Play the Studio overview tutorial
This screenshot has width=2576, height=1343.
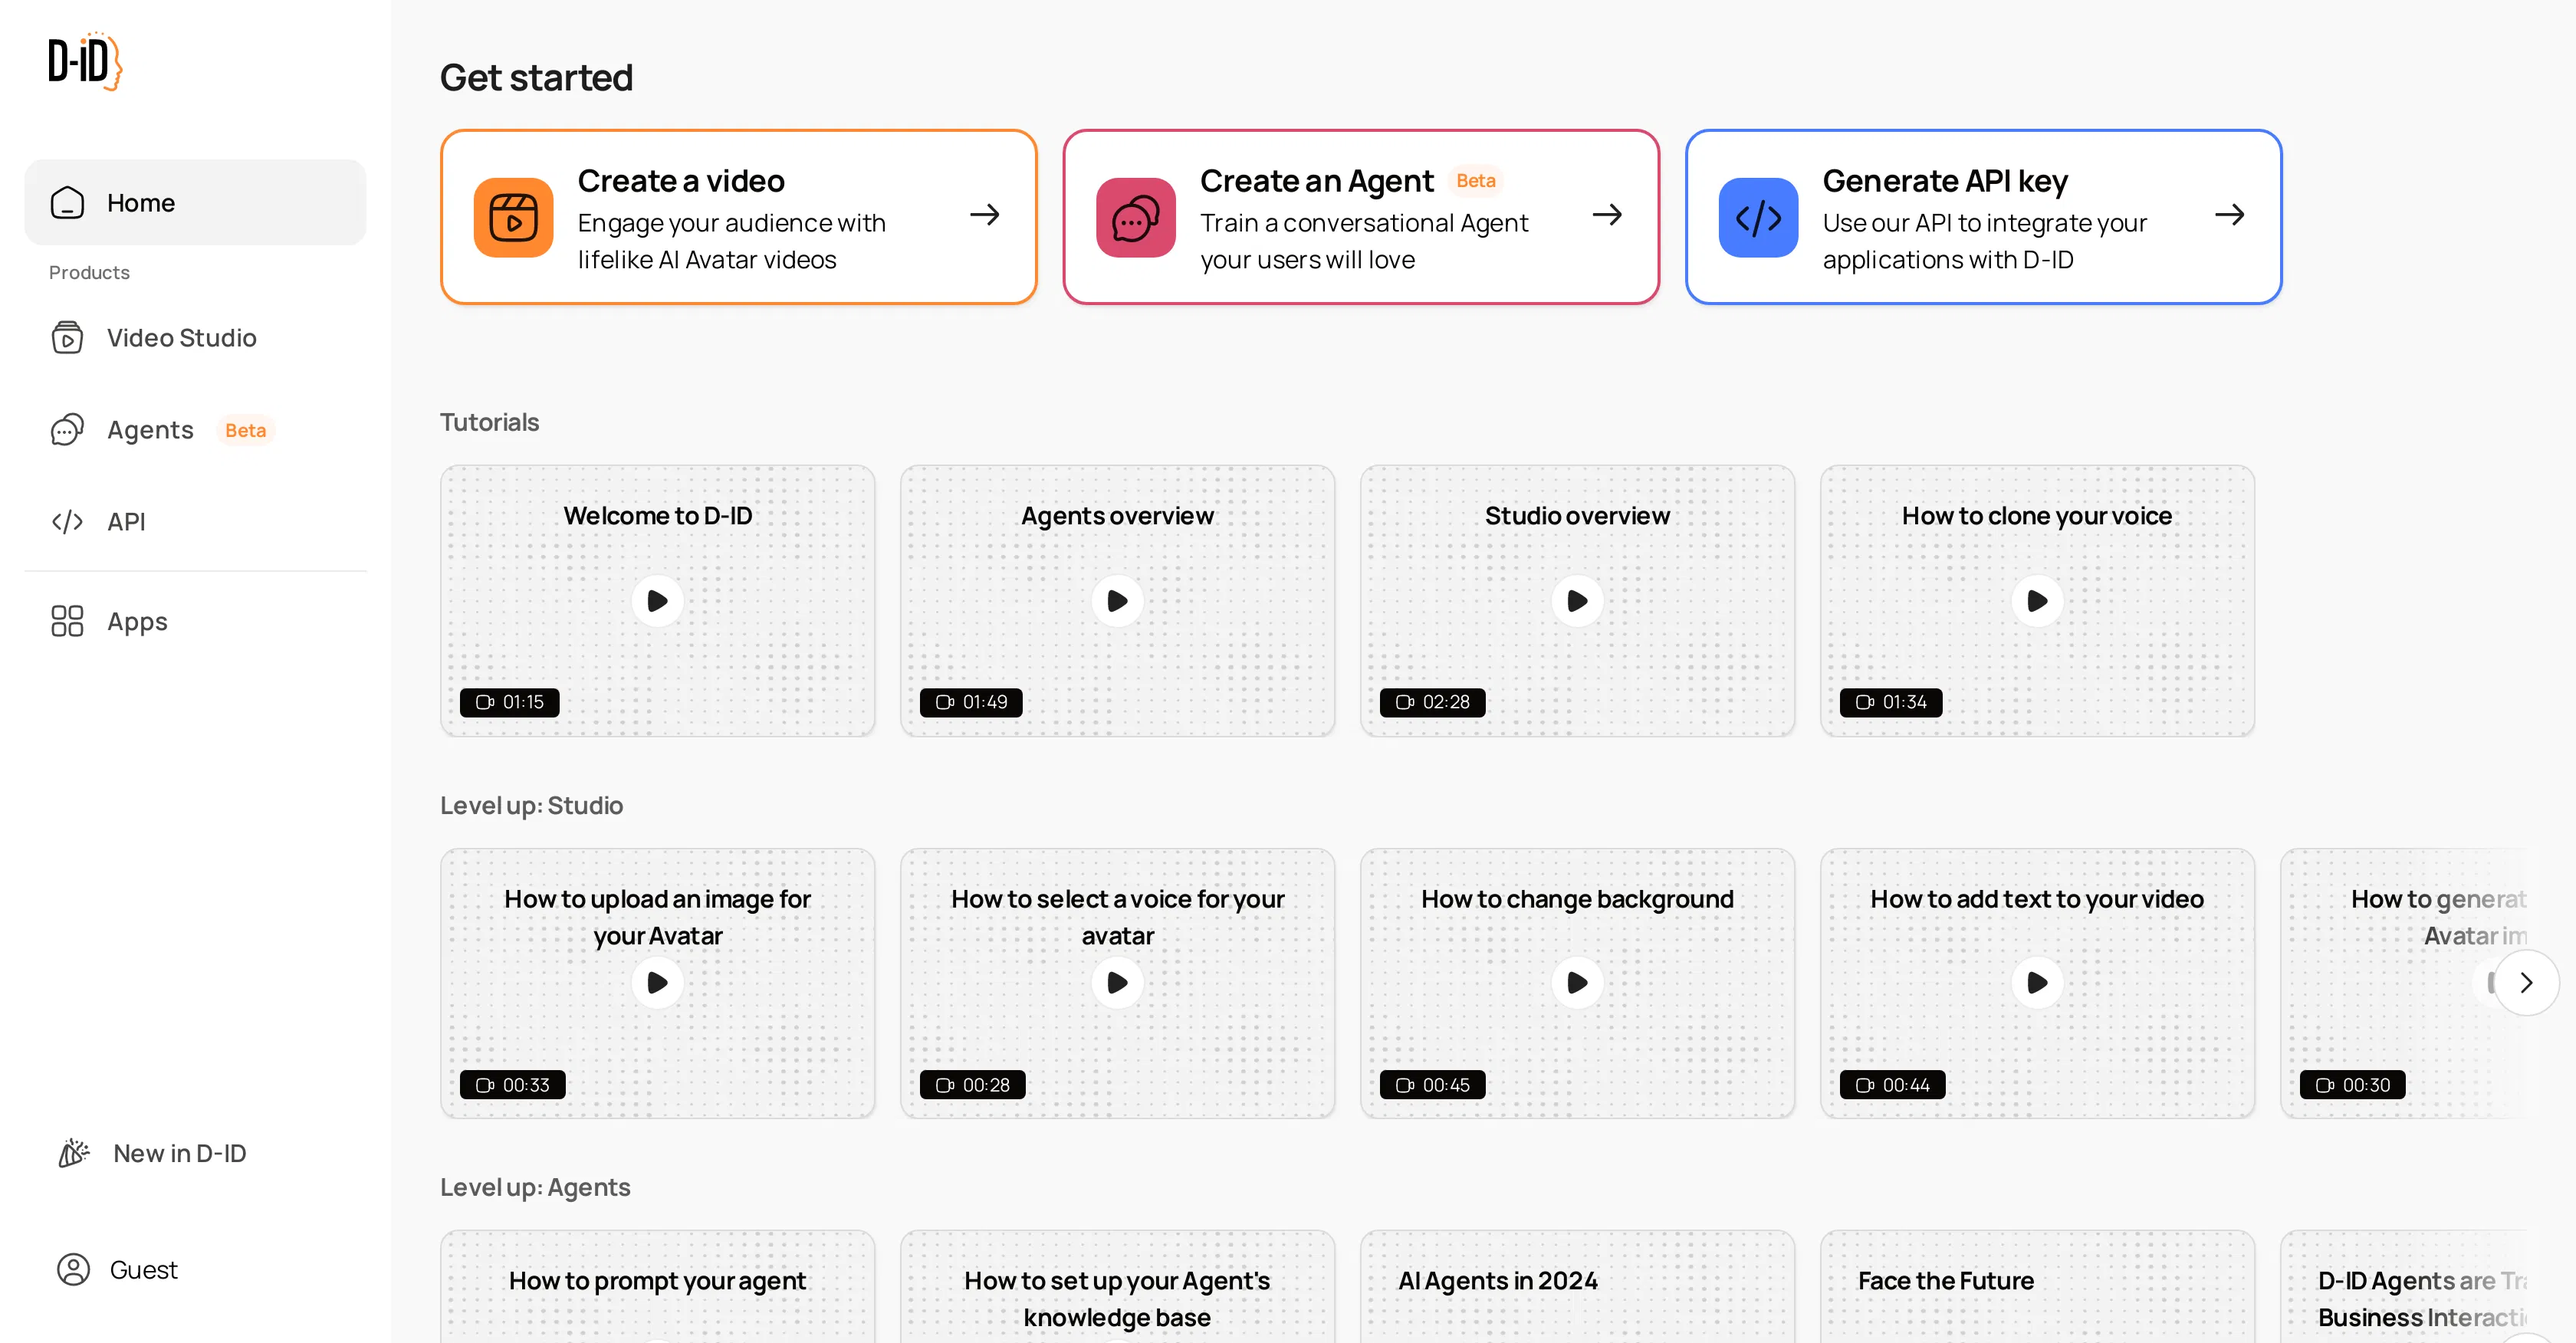click(x=1577, y=601)
